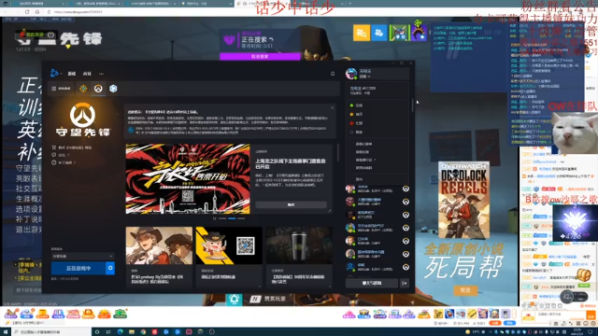The height and width of the screenshot is (336, 598).
Task: Select the Overwatch game icon tab
Action: click(x=98, y=89)
